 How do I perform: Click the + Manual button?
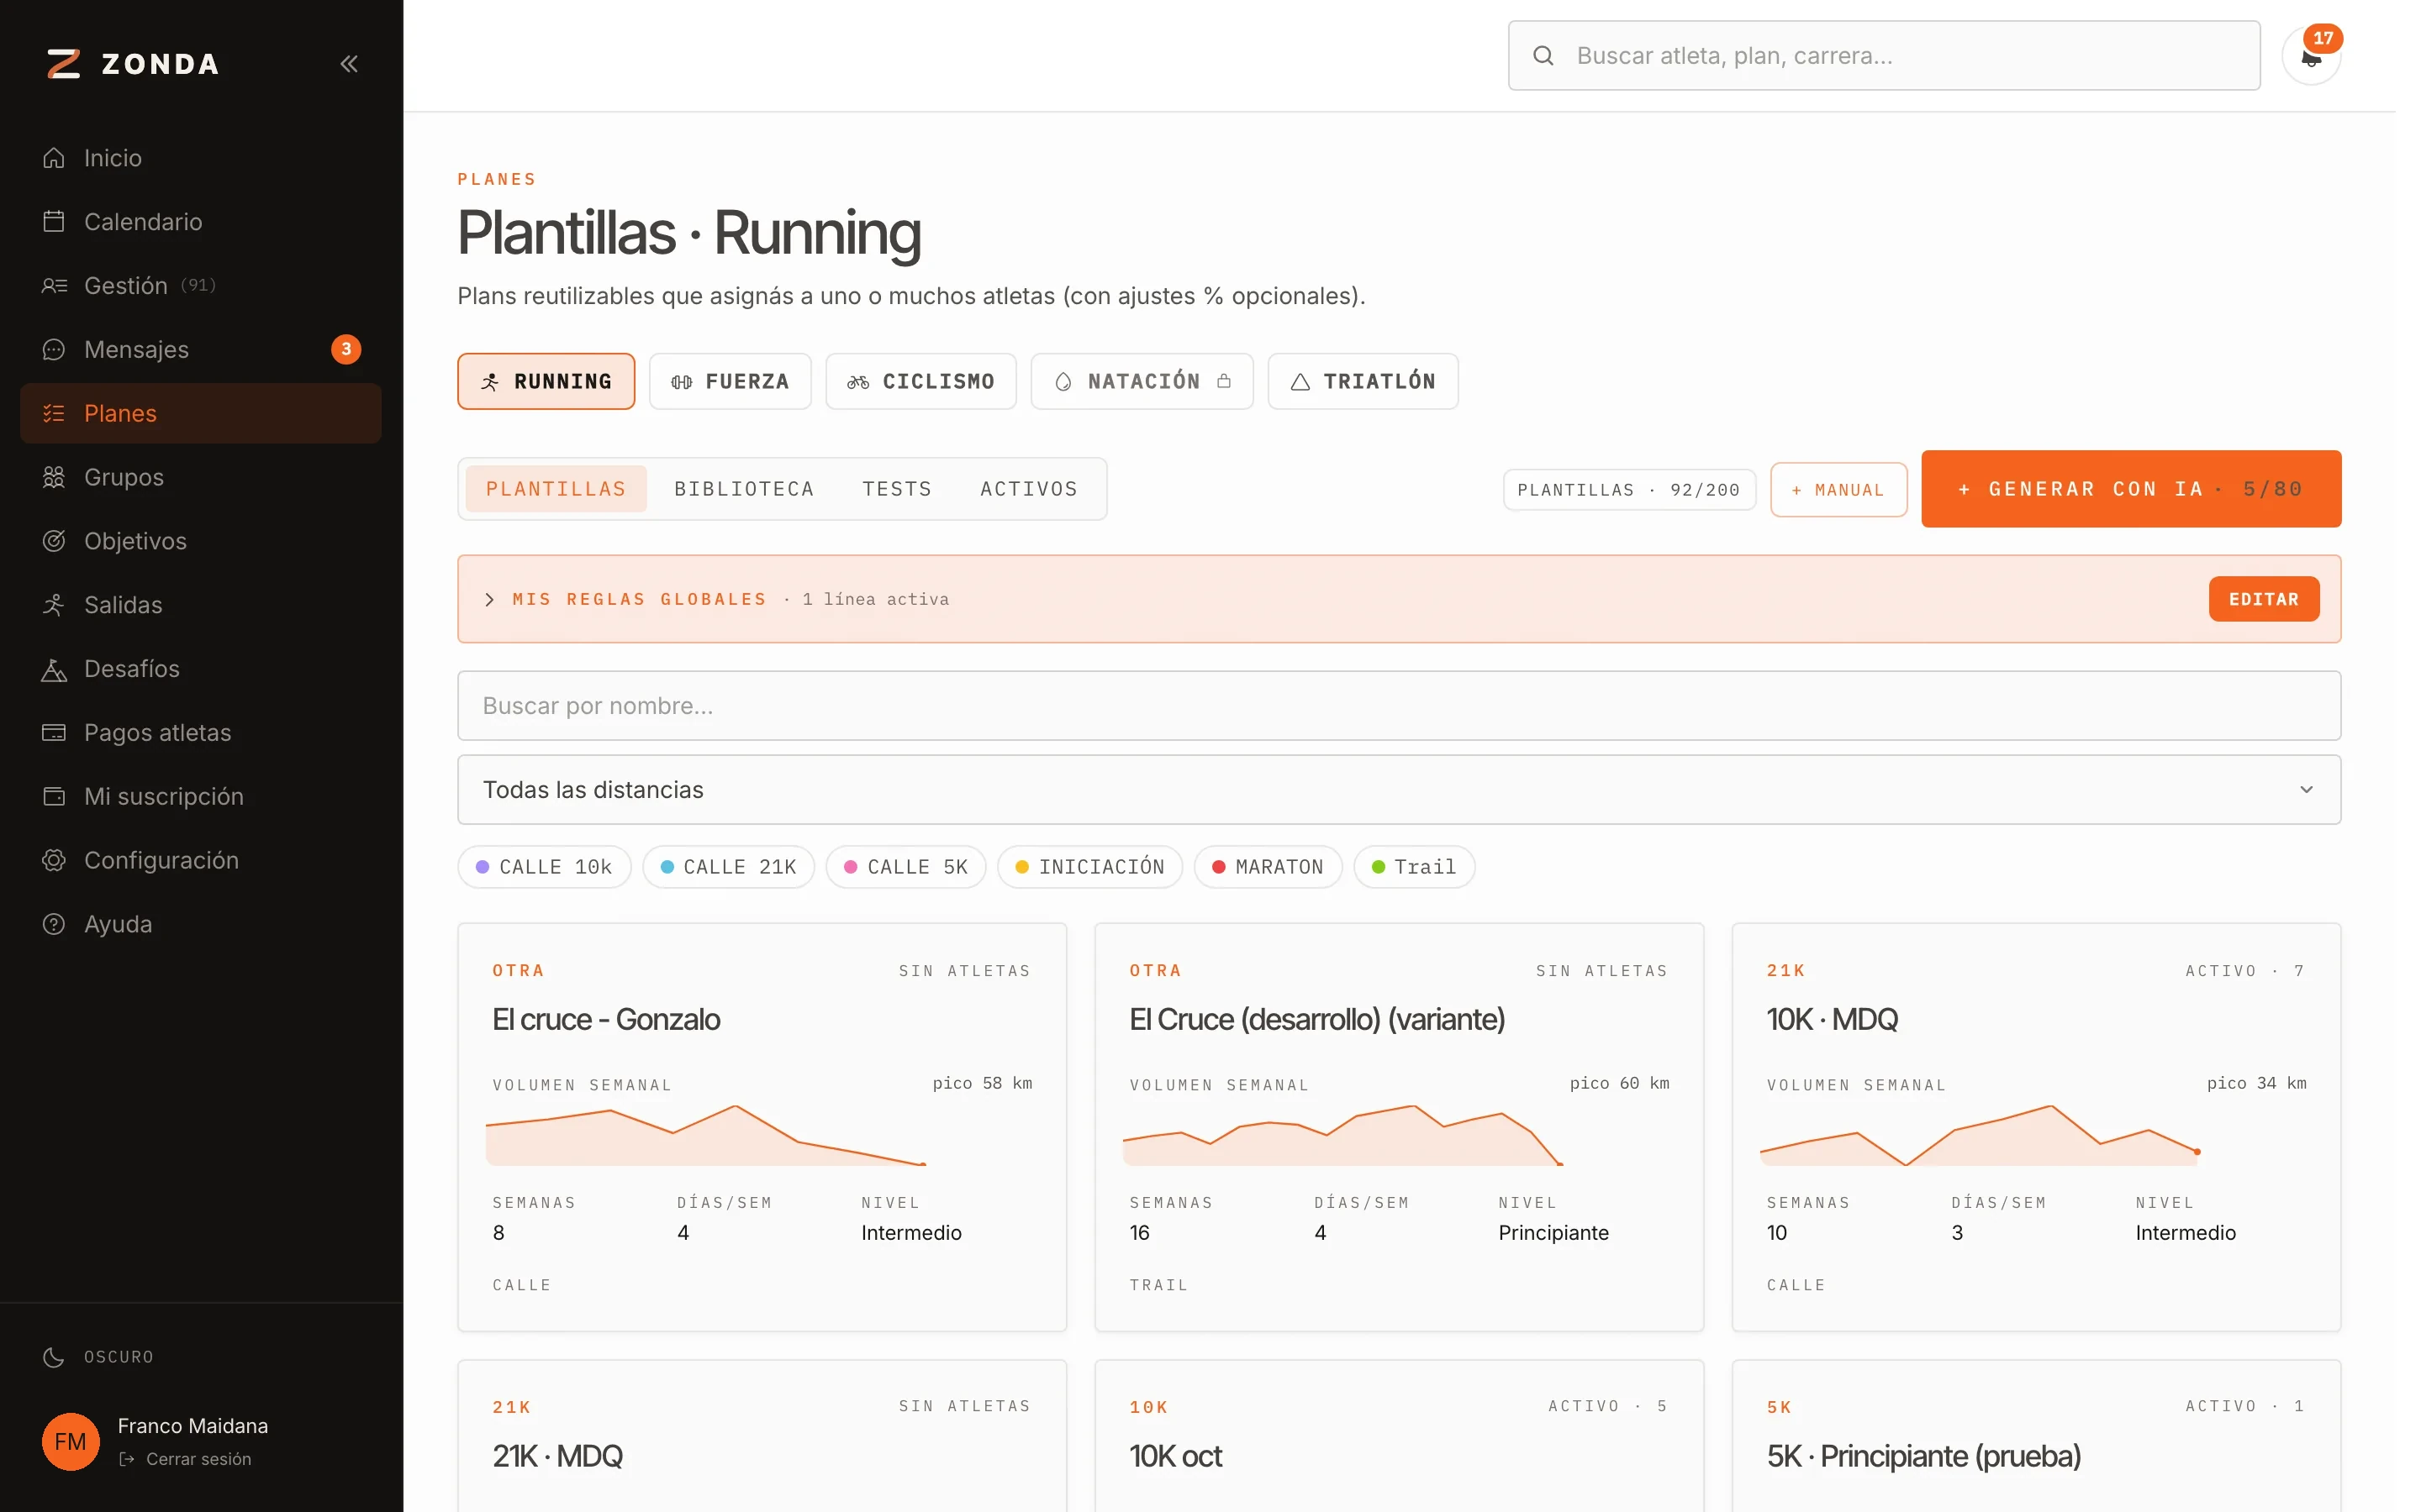click(1838, 490)
